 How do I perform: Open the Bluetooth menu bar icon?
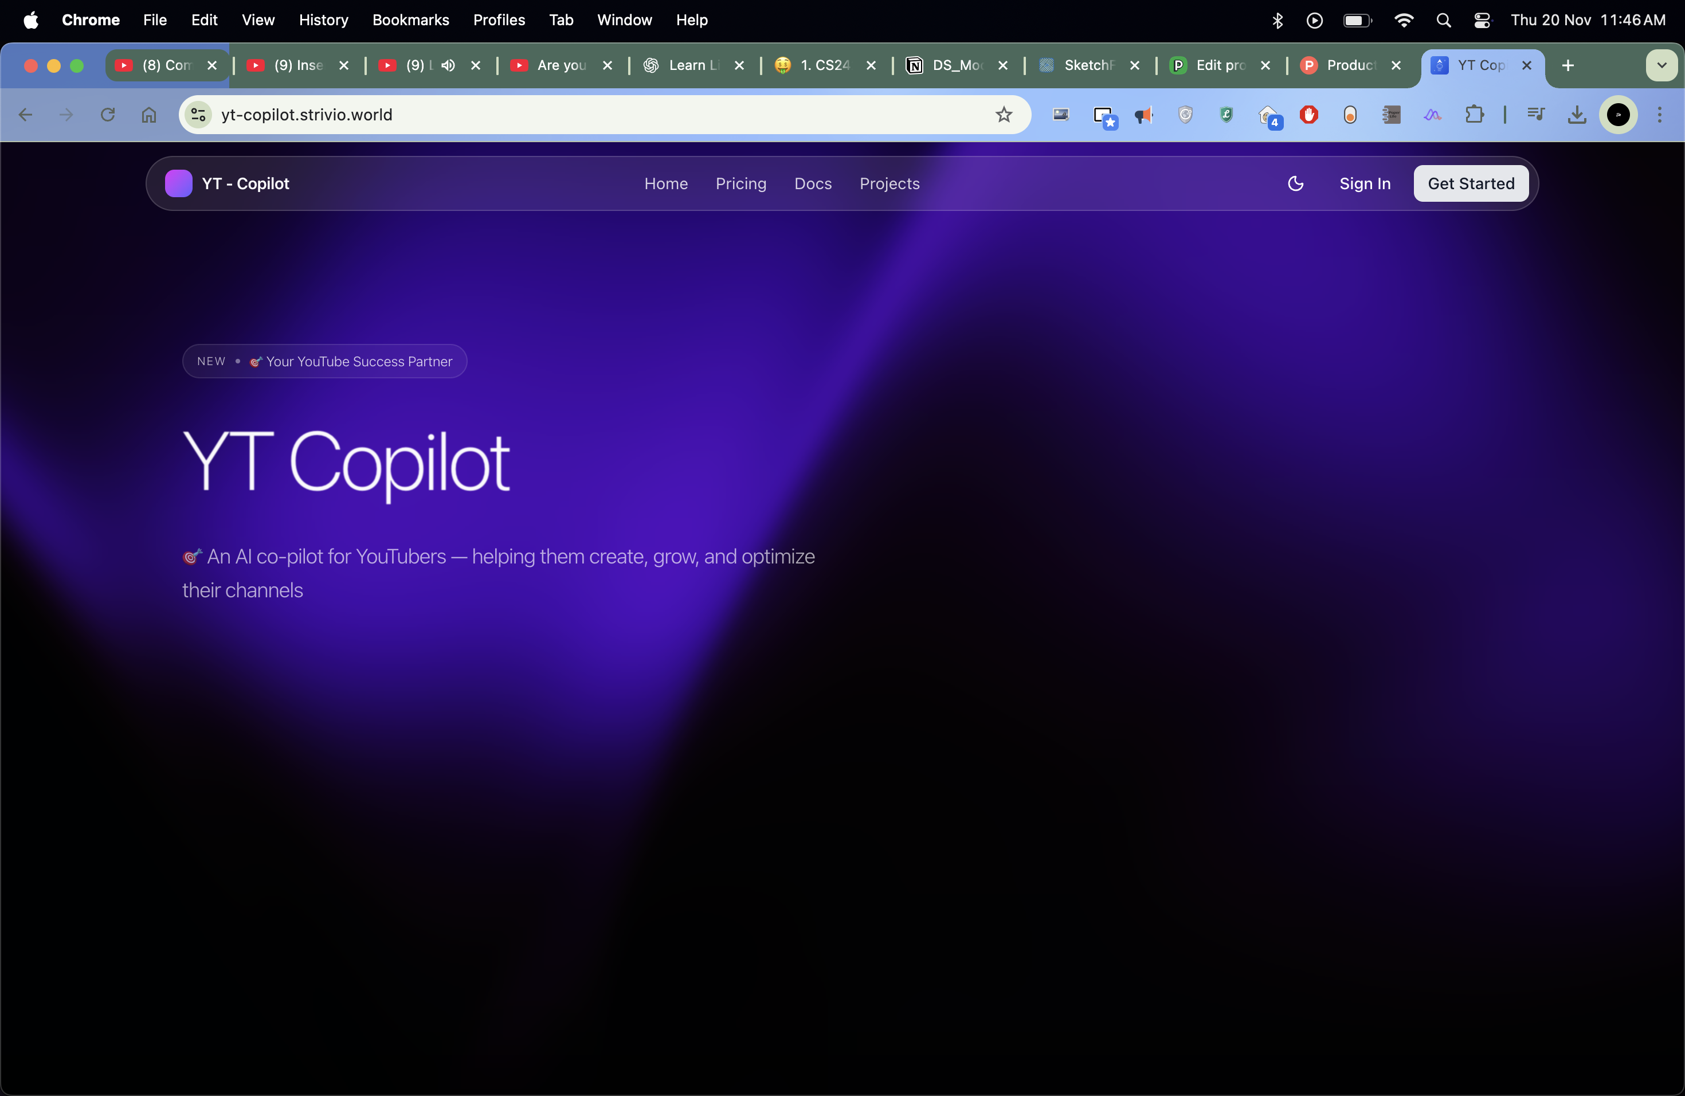[1277, 20]
